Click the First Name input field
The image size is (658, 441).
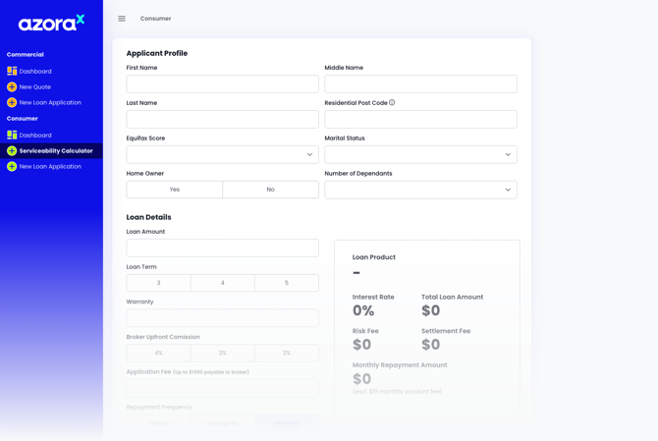[222, 84]
